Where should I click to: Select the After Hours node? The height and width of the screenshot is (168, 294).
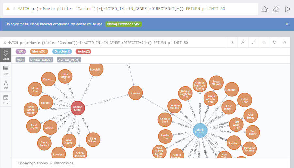coord(251,116)
